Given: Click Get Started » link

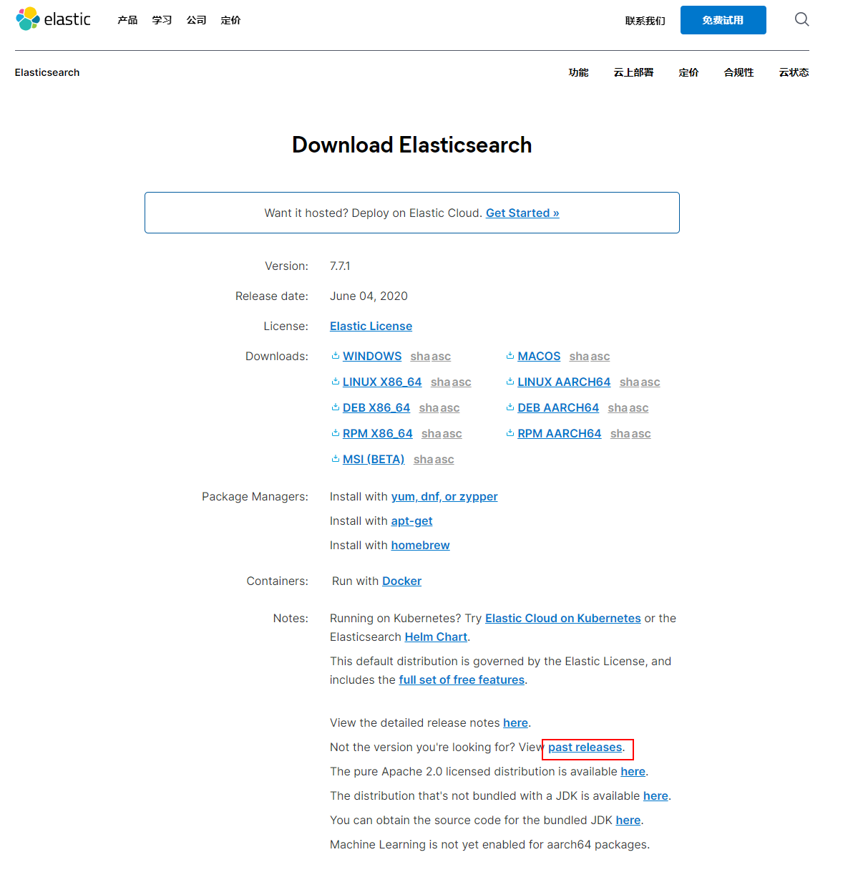Looking at the screenshot, I should tap(522, 213).
